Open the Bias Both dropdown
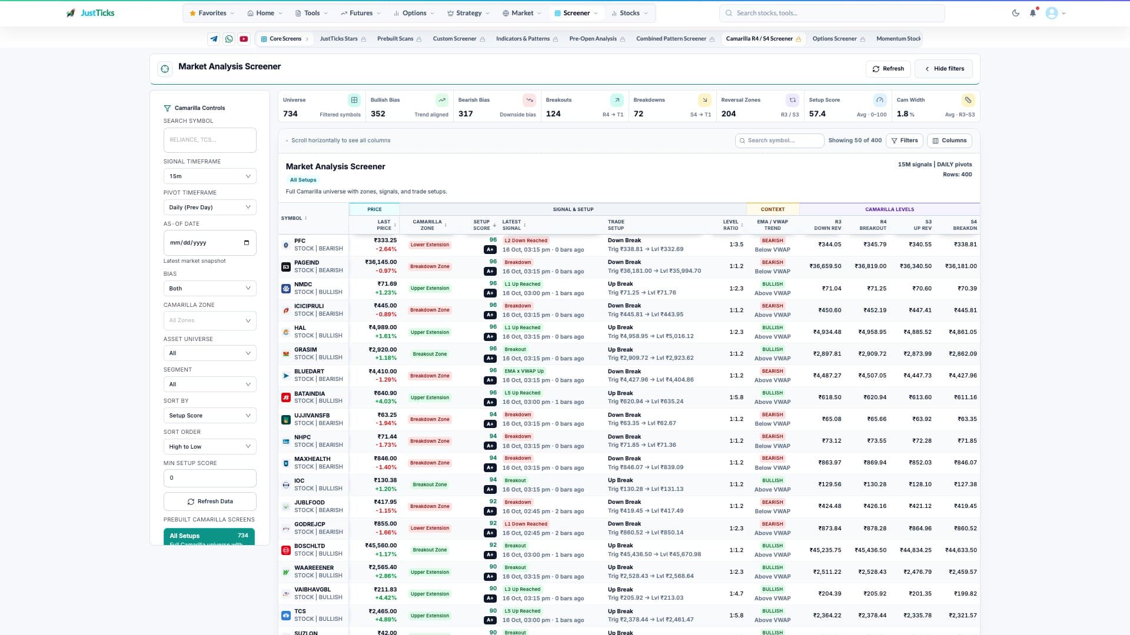Image resolution: width=1130 pixels, height=635 pixels. point(210,289)
